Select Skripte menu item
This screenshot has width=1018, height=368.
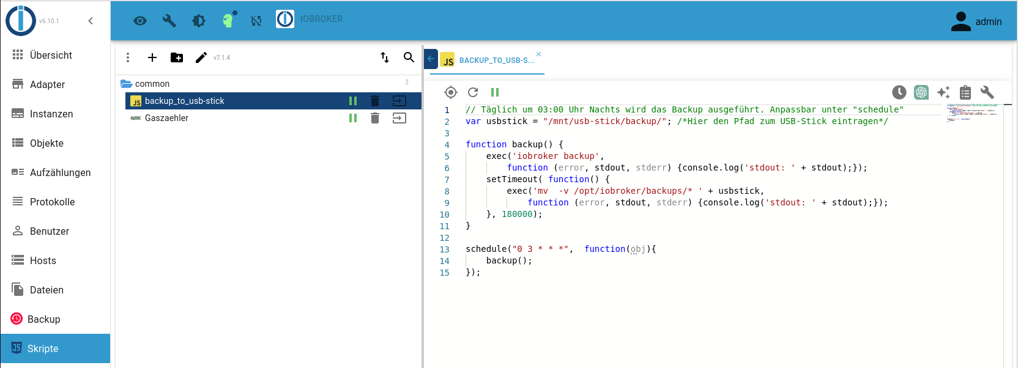point(55,348)
